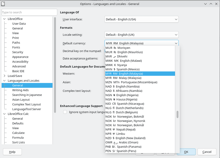Choose NPR Limbu currency
The width and height of the screenshot is (220, 158).
coord(140,134)
